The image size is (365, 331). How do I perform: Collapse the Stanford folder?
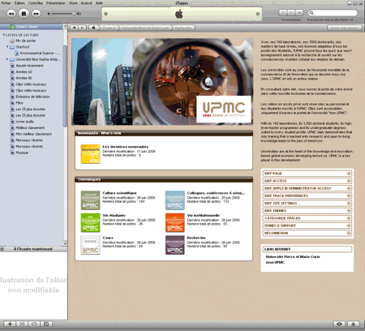click(7, 47)
